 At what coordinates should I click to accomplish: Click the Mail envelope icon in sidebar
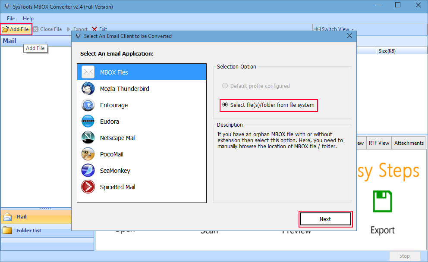[x=7, y=217]
